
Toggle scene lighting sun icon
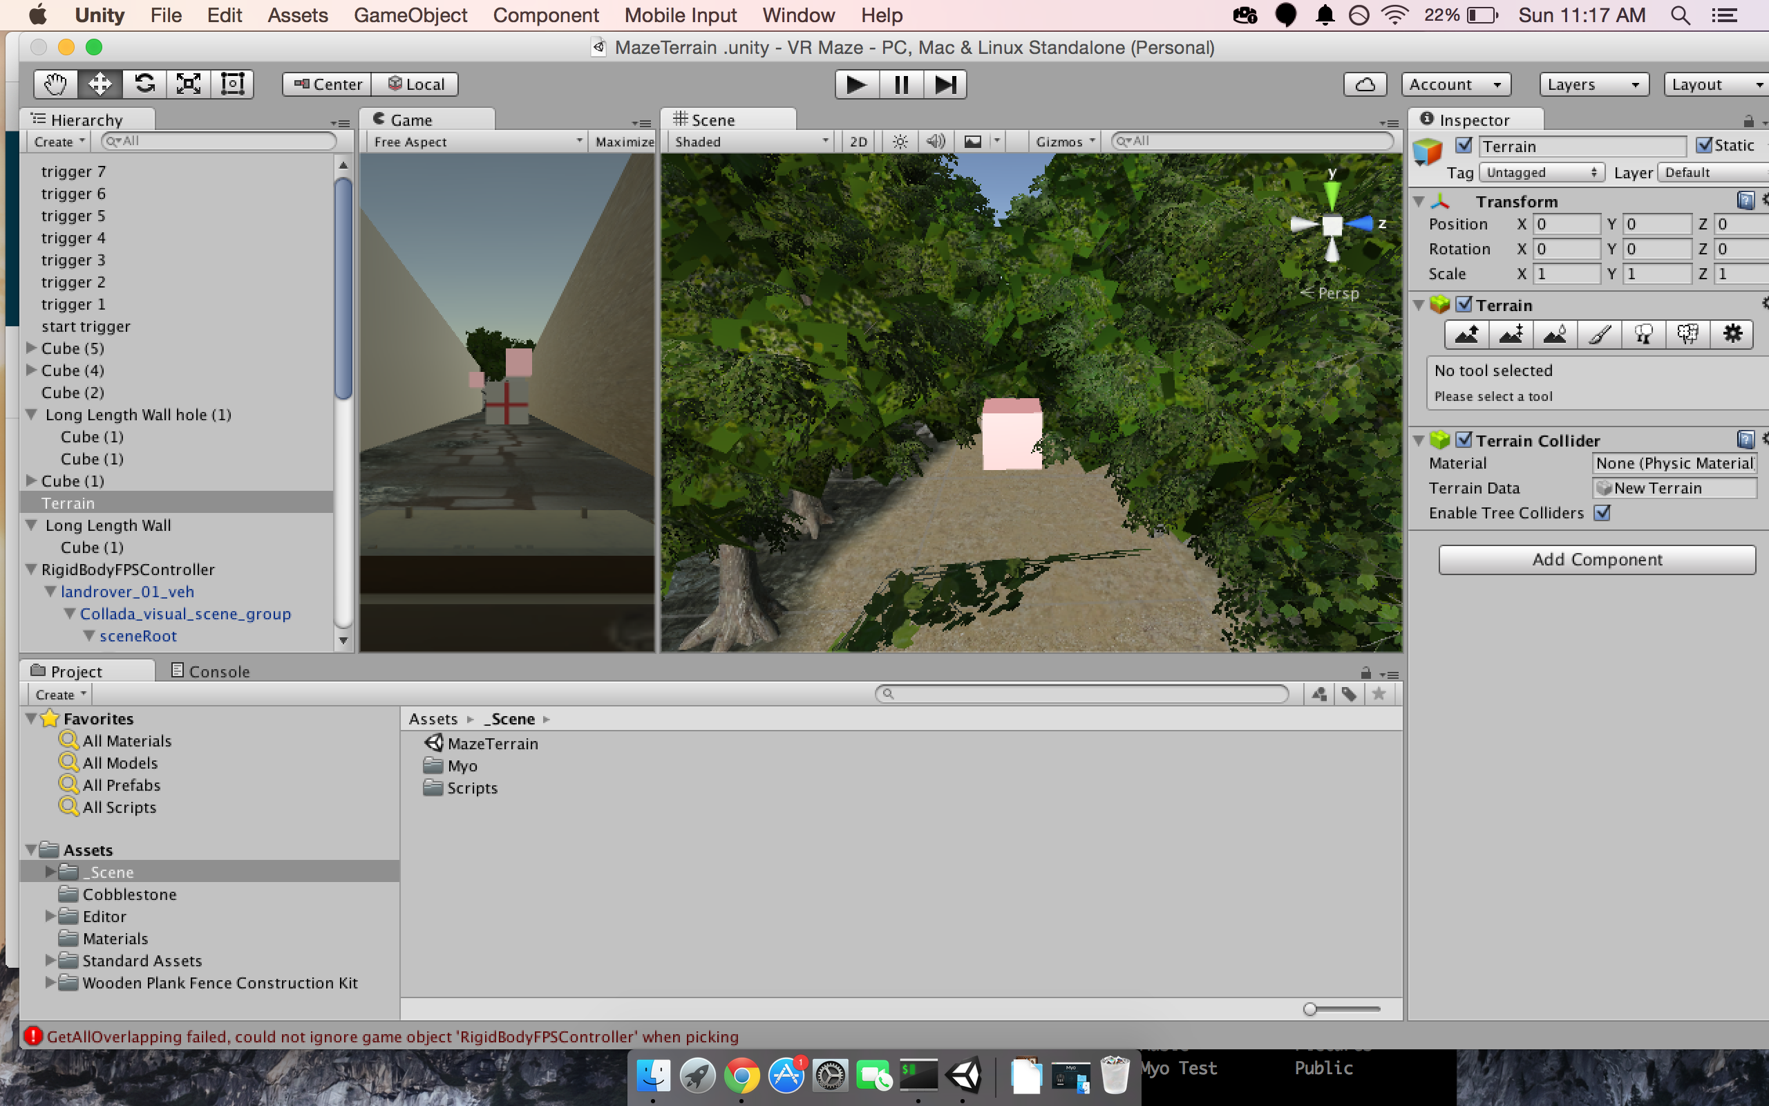900,142
